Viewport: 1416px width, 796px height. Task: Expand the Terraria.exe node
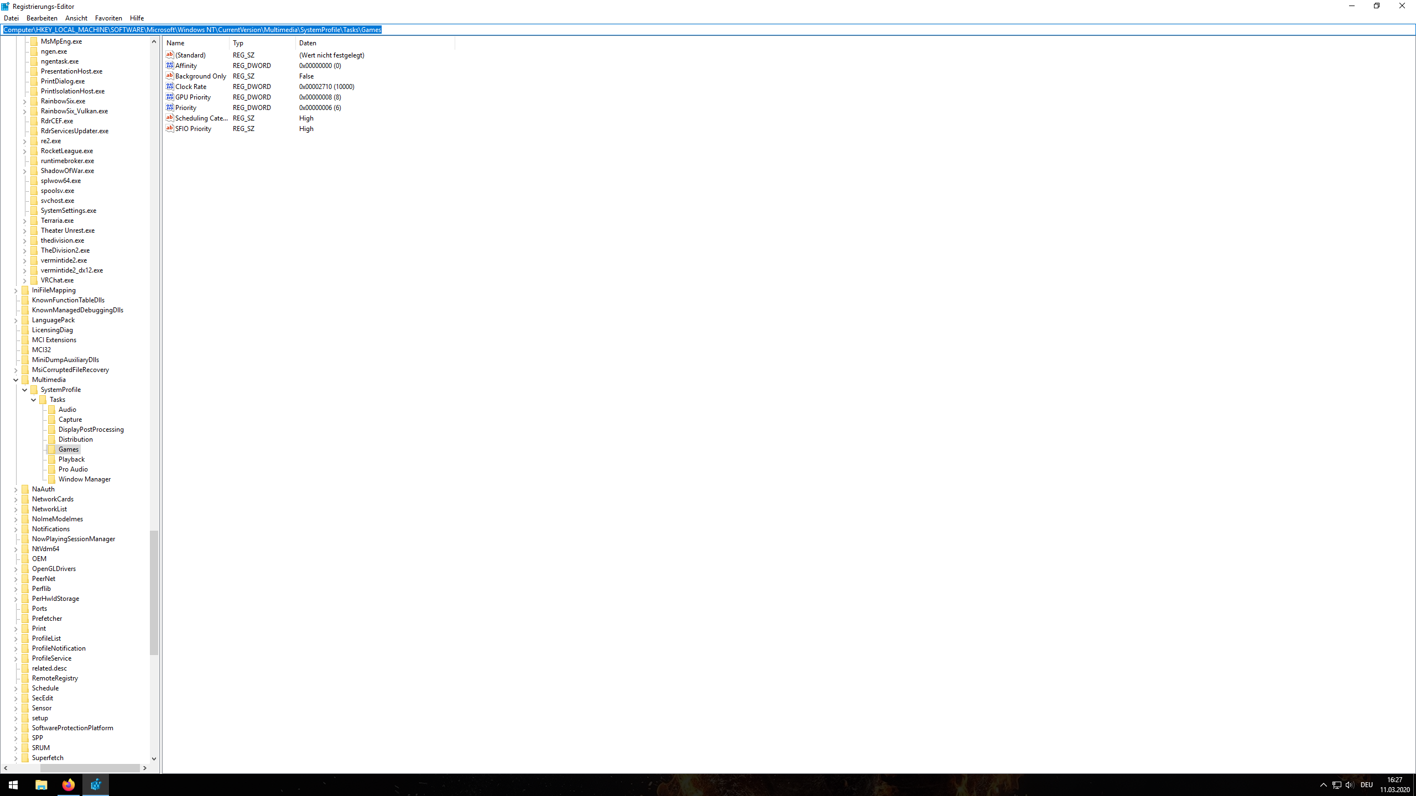(25, 221)
